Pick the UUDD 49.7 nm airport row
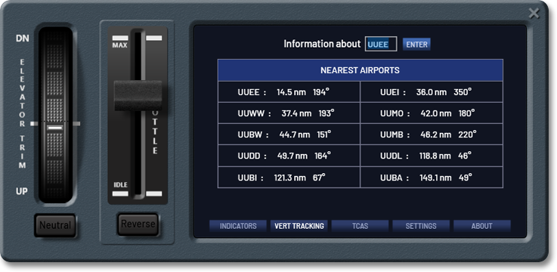 289,156
